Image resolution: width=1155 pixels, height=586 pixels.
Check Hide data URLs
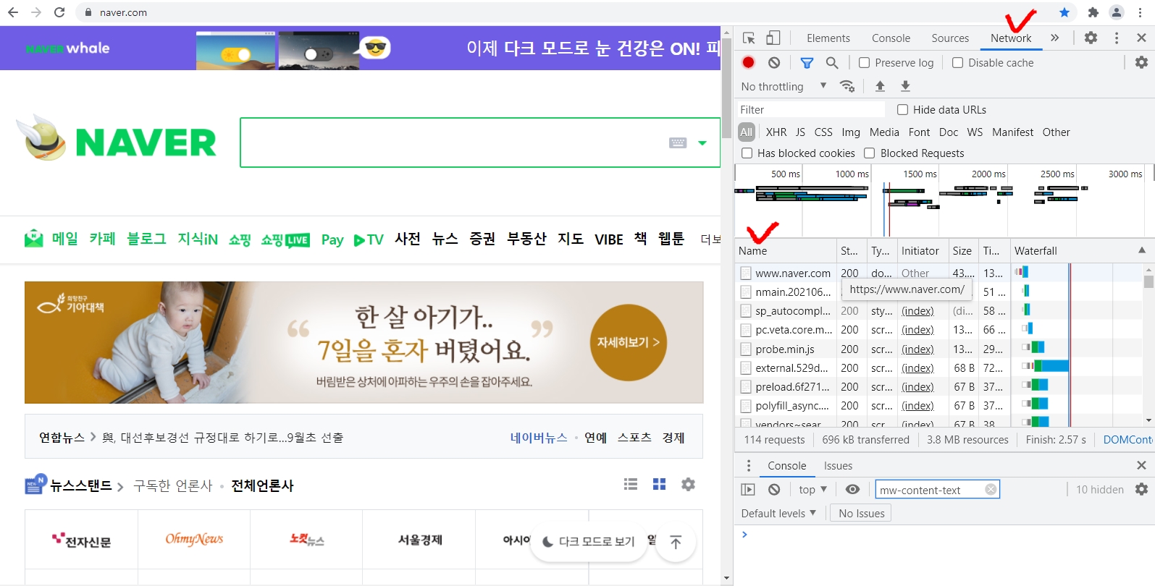click(x=902, y=110)
